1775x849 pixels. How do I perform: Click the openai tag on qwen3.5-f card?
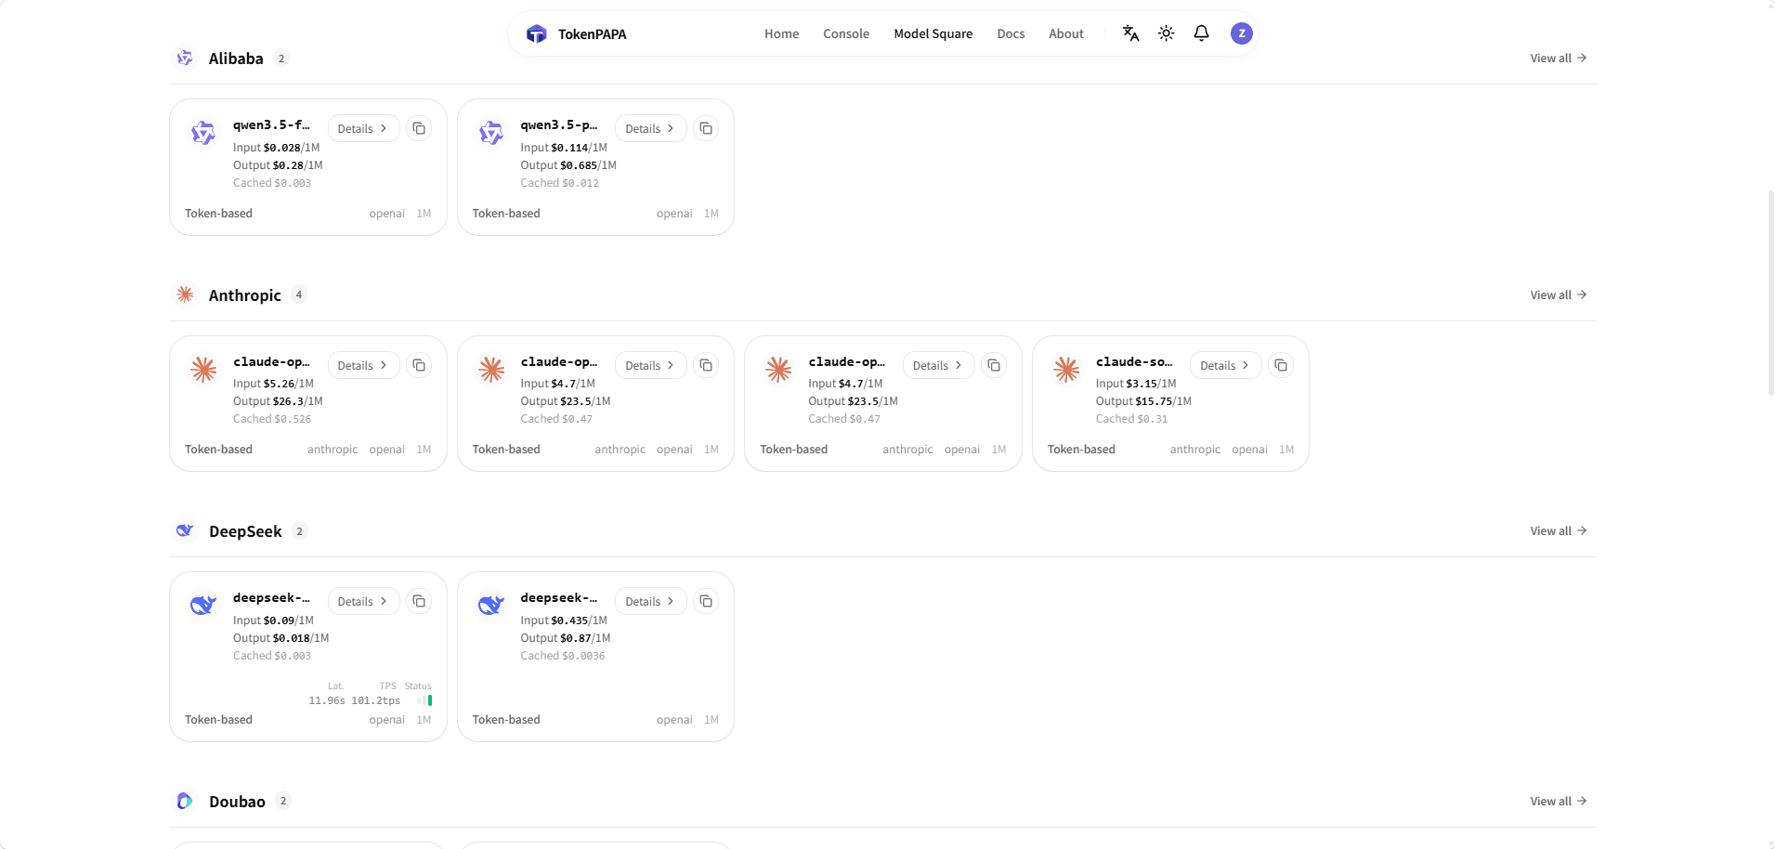(x=386, y=214)
